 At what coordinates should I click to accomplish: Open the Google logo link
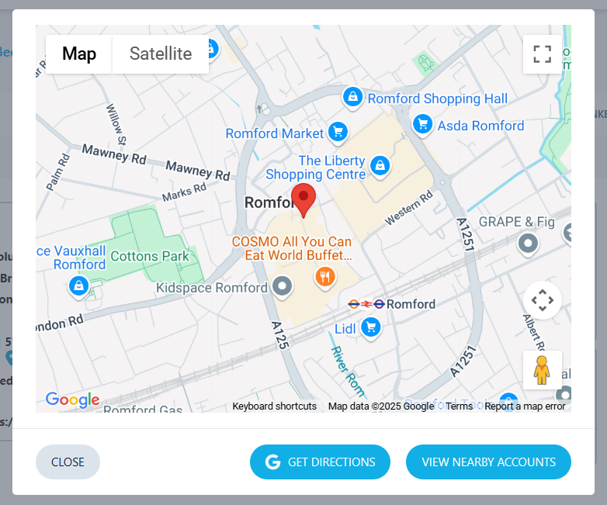point(72,400)
